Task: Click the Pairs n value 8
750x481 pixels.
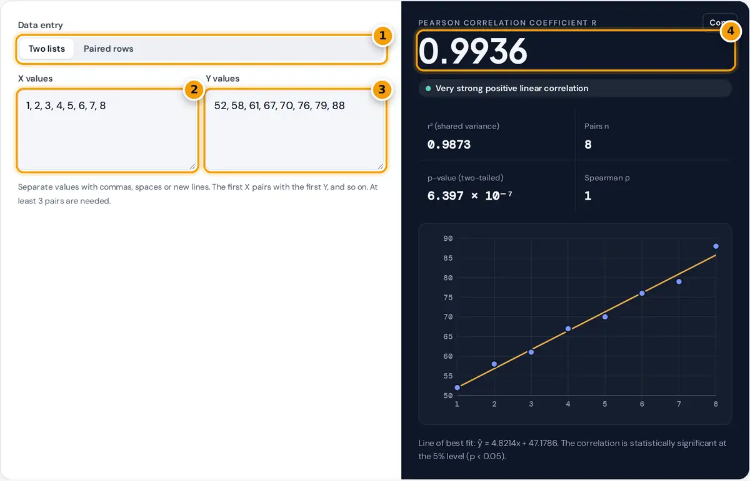Action: (588, 145)
